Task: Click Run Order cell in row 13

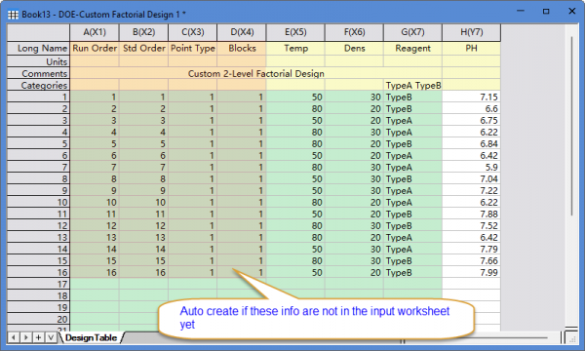Action: click(95, 237)
